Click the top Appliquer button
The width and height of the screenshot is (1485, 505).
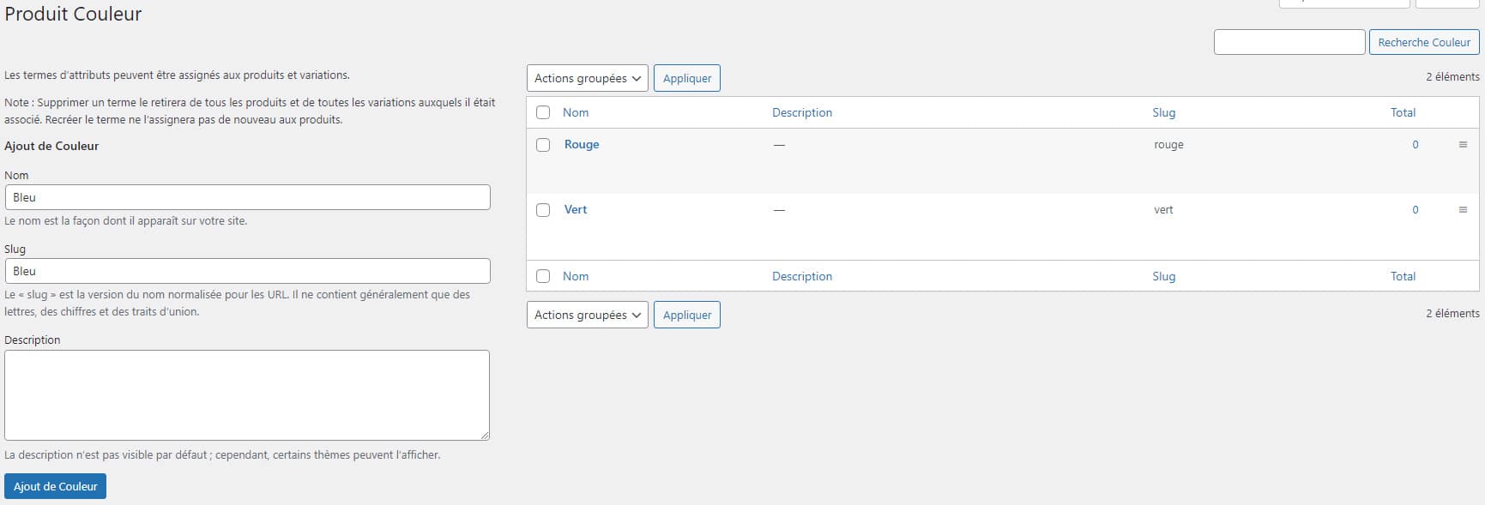(x=687, y=78)
